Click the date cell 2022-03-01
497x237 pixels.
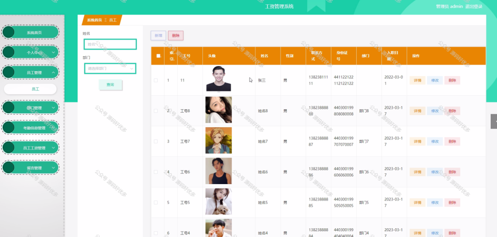[394, 80]
